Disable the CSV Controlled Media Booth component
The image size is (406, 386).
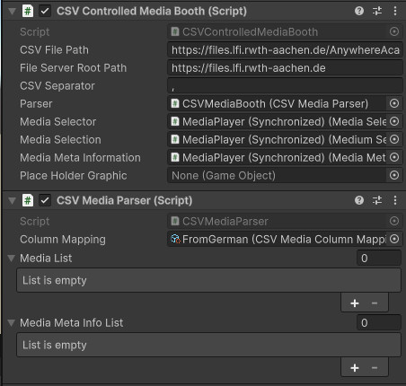[45, 11]
